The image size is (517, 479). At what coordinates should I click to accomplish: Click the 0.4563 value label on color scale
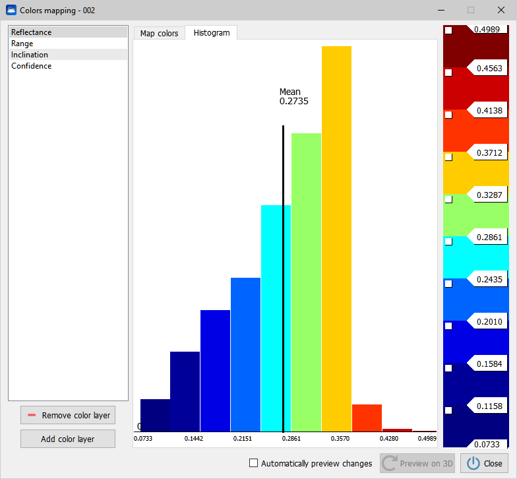pos(489,67)
